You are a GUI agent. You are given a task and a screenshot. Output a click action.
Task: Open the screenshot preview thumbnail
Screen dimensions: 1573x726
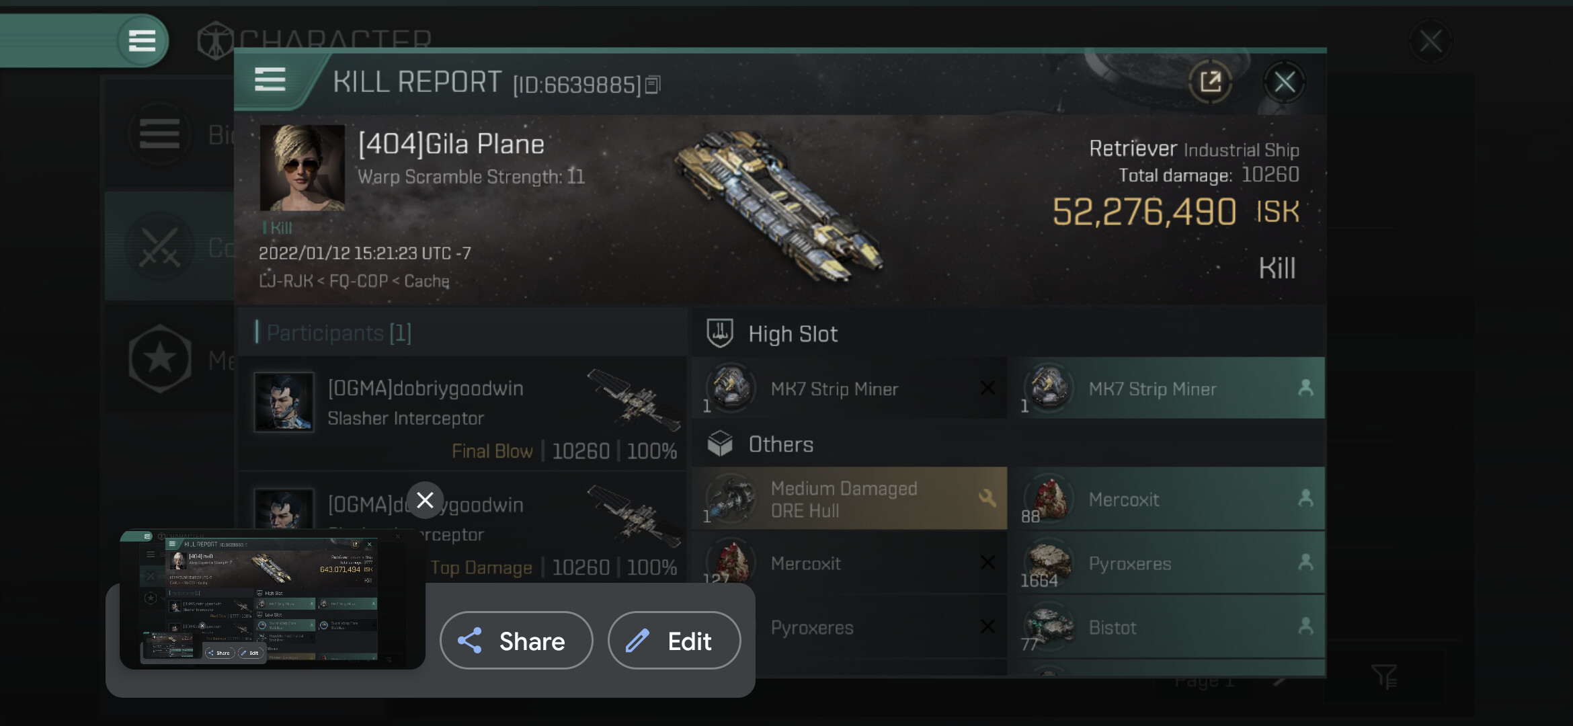[272, 600]
